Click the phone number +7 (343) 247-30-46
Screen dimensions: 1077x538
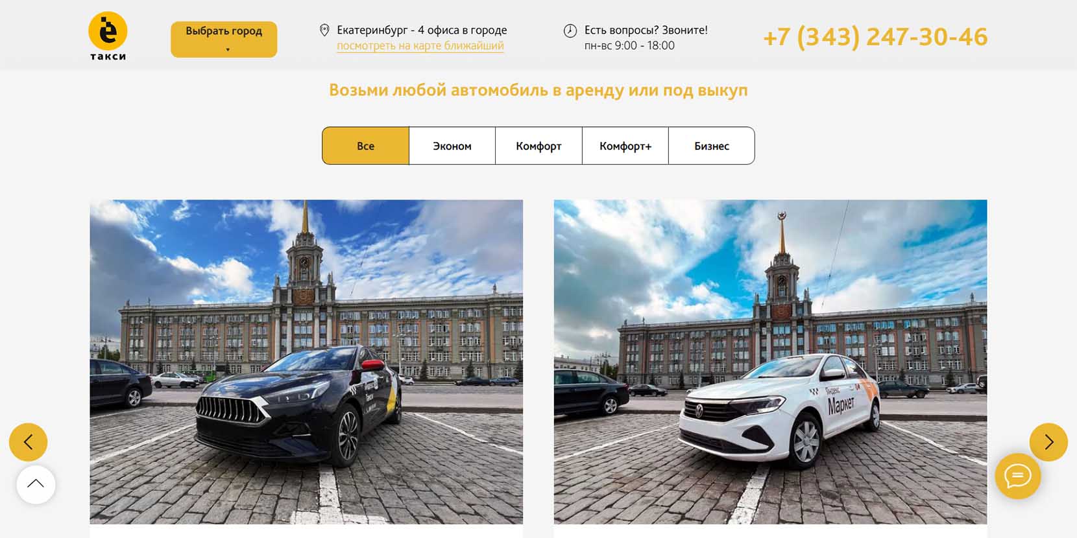875,37
